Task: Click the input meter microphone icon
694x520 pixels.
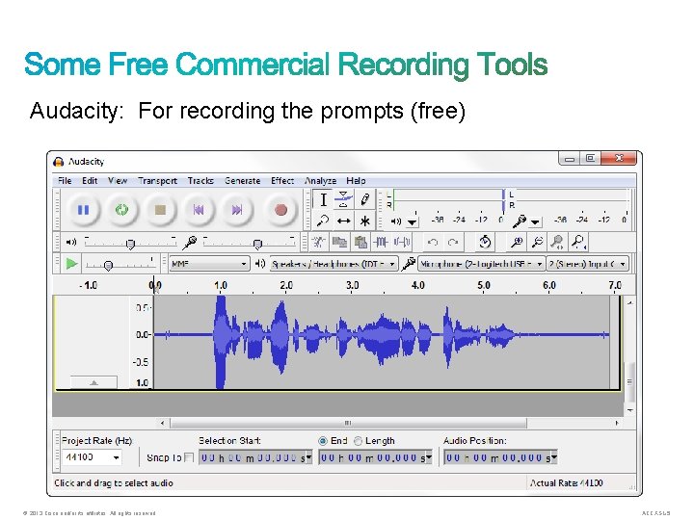Action: tap(520, 221)
